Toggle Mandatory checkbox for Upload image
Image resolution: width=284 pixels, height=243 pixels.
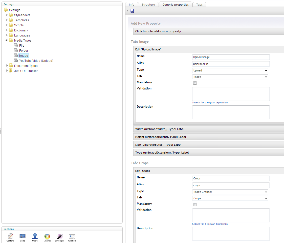pyautogui.click(x=195, y=83)
